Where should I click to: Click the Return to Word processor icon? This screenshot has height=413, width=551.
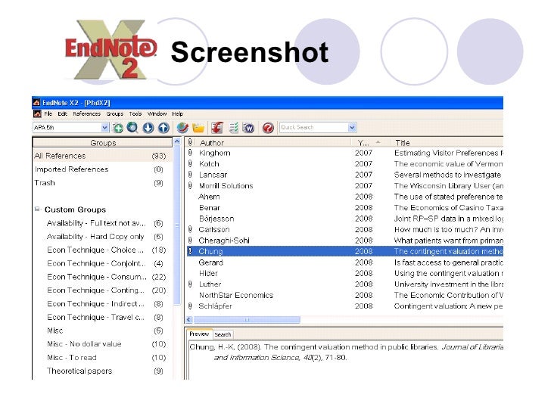[x=249, y=128]
